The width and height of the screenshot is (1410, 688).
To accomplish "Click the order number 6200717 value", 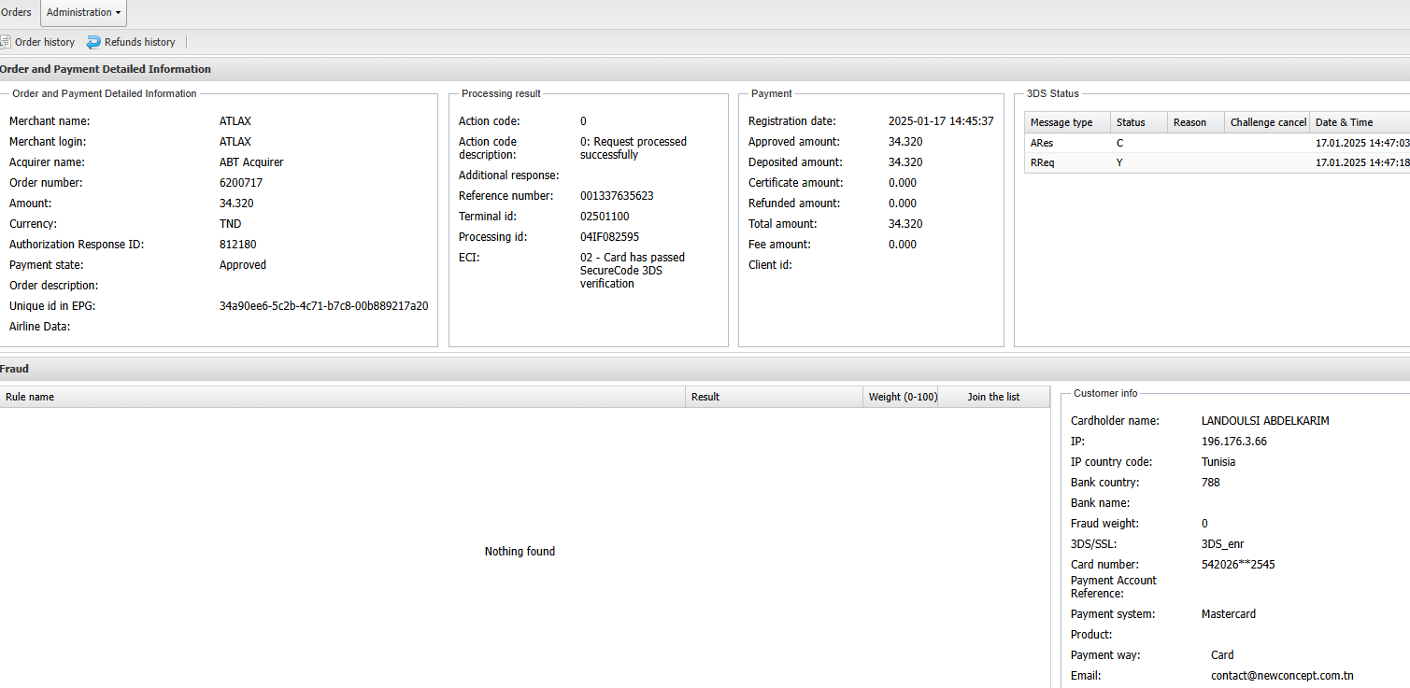I will pos(241,183).
